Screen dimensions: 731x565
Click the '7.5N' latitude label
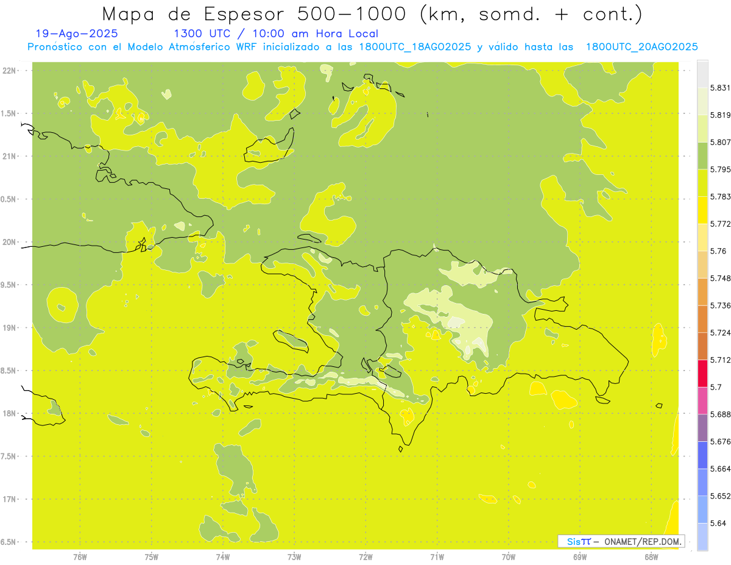[9, 457]
